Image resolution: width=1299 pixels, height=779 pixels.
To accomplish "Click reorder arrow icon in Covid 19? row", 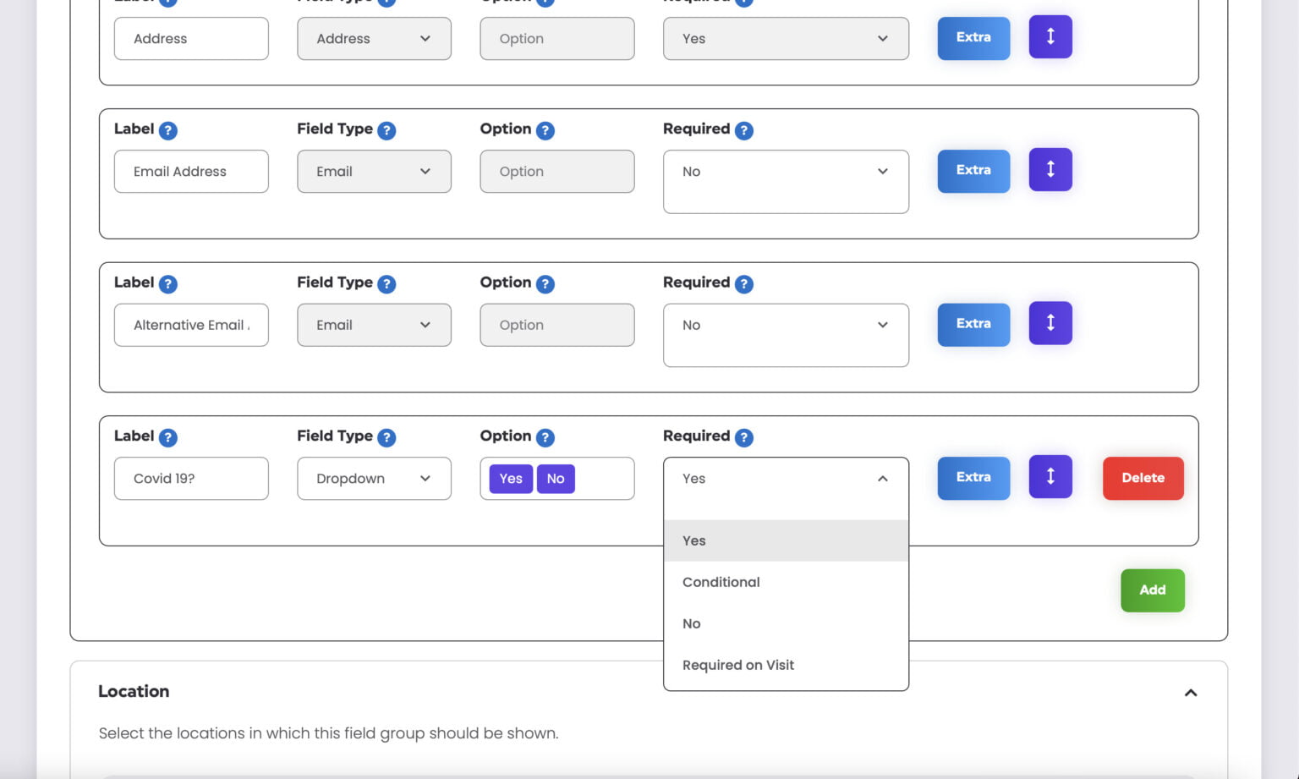I will coord(1050,476).
